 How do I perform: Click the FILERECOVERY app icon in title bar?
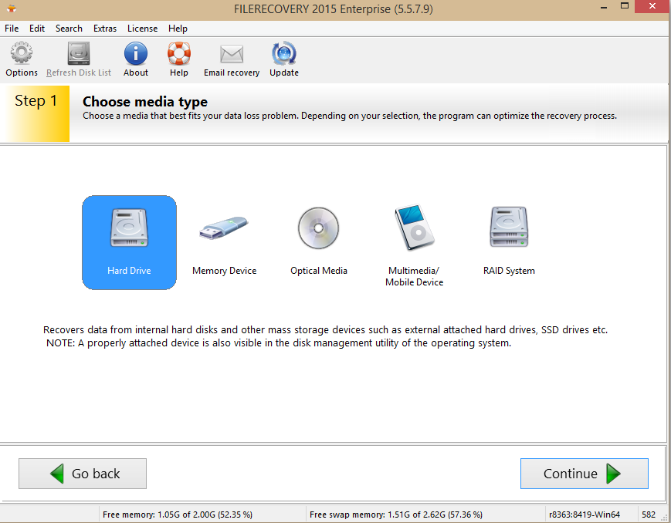click(x=12, y=8)
